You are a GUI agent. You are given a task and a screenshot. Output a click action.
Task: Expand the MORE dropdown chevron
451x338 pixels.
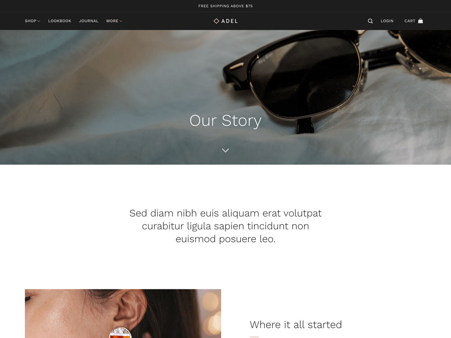coord(121,21)
